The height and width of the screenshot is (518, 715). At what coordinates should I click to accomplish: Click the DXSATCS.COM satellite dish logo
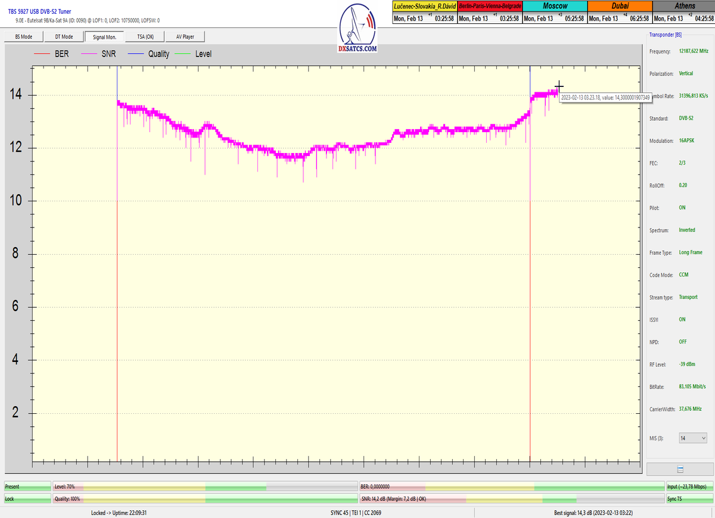click(x=357, y=29)
